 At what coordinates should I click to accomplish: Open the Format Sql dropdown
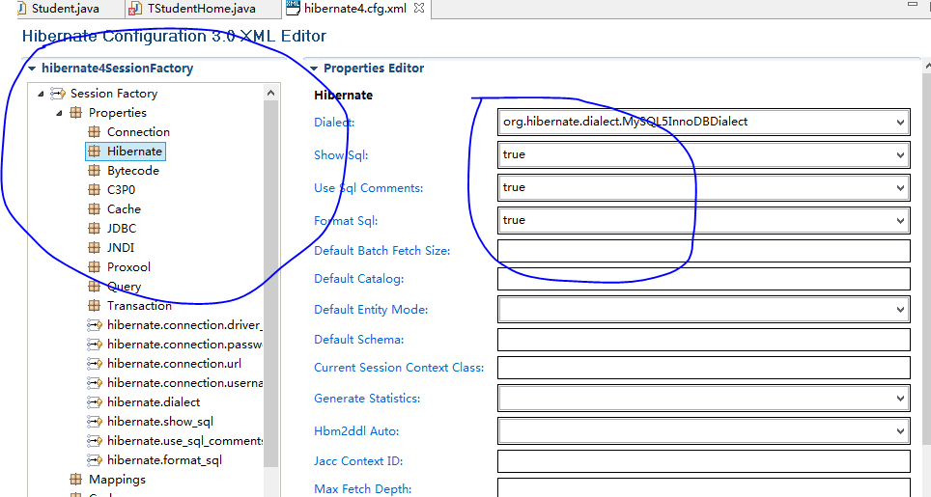[900, 221]
